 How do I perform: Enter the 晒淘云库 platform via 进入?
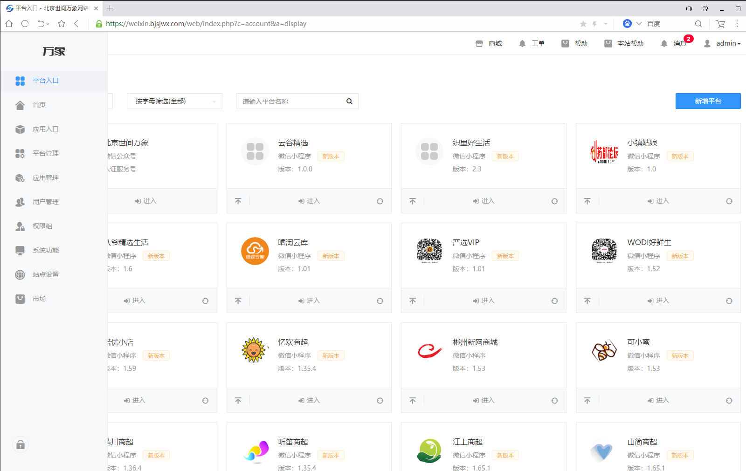click(x=309, y=301)
